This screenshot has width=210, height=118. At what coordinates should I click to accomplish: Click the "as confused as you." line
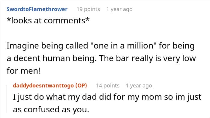coord(51,109)
